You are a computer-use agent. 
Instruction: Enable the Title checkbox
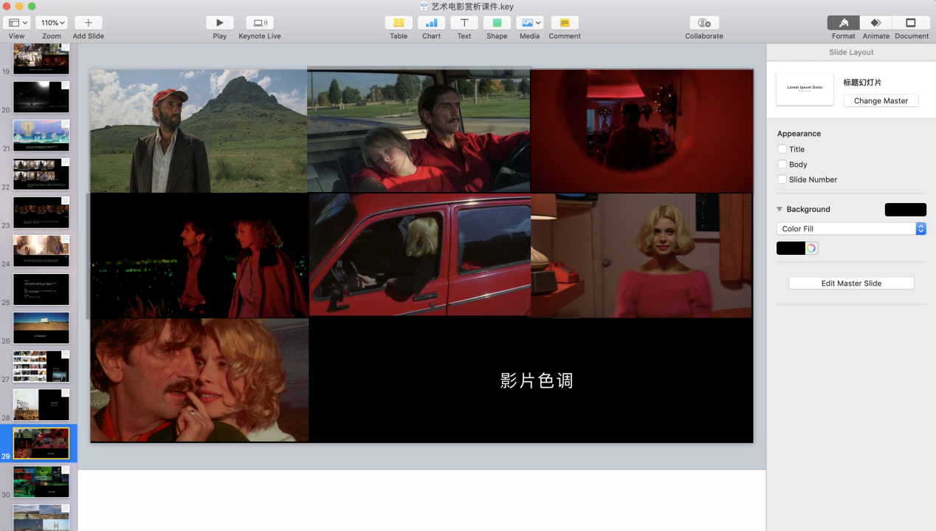[x=782, y=149]
